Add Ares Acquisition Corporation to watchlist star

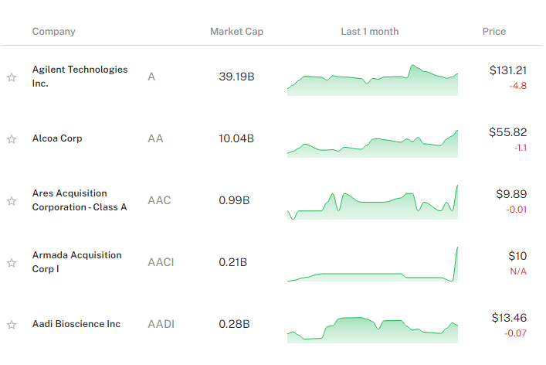[12, 201]
